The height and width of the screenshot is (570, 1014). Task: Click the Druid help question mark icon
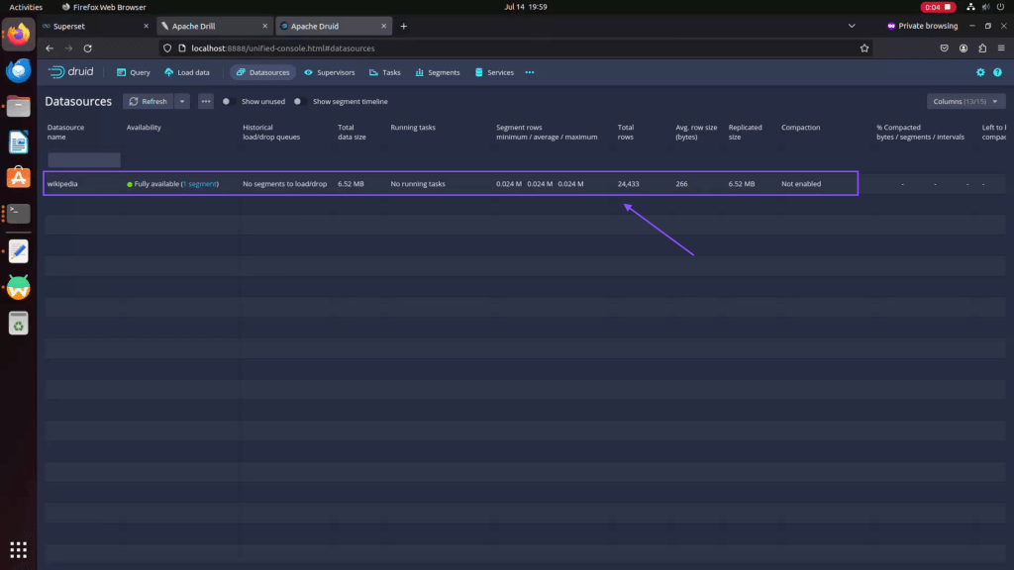coord(997,72)
